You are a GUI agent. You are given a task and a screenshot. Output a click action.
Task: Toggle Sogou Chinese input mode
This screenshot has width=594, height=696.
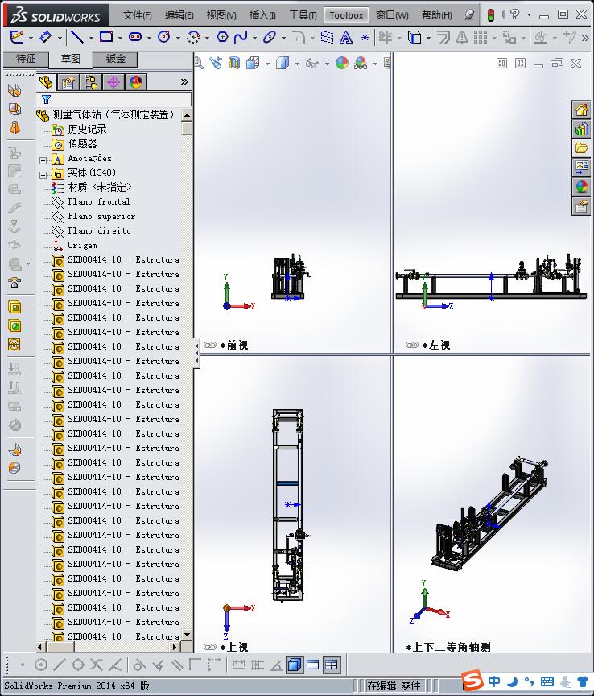point(493,681)
